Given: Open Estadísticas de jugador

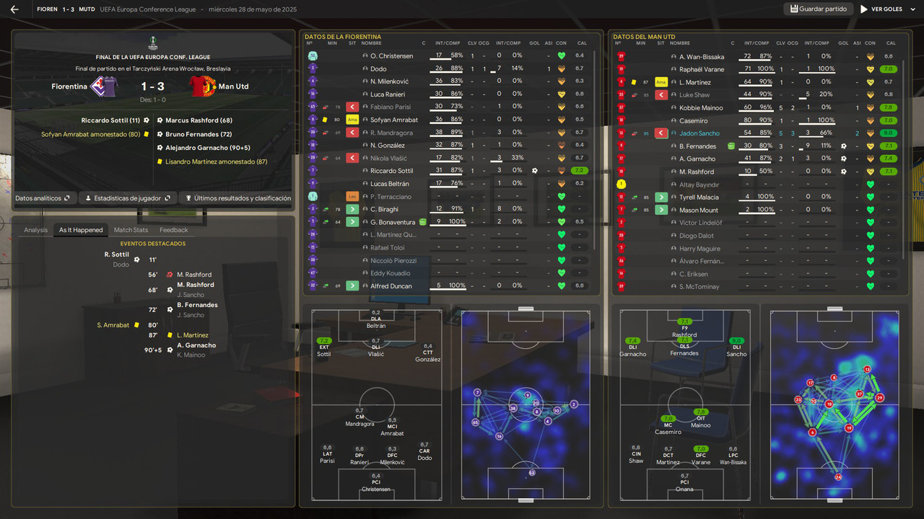Looking at the screenshot, I should point(128,198).
